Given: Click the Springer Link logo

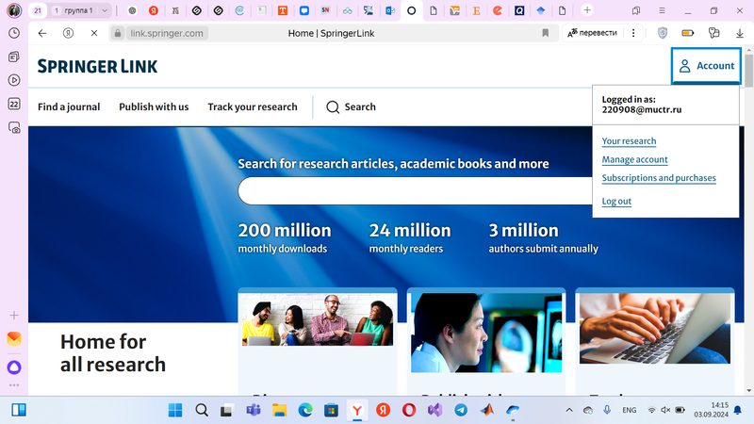Looking at the screenshot, I should pyautogui.click(x=98, y=66).
